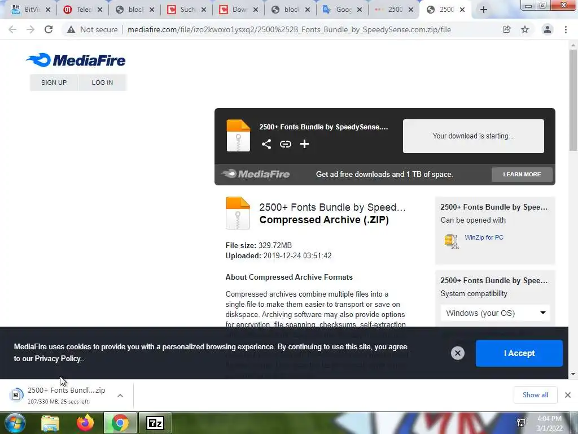Screen dimensions: 578x434
Task: Close the Goog tab
Action: coord(360,10)
